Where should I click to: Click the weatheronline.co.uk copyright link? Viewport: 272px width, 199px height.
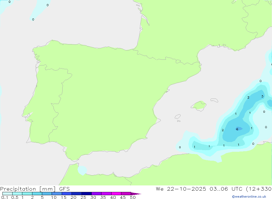249,197
